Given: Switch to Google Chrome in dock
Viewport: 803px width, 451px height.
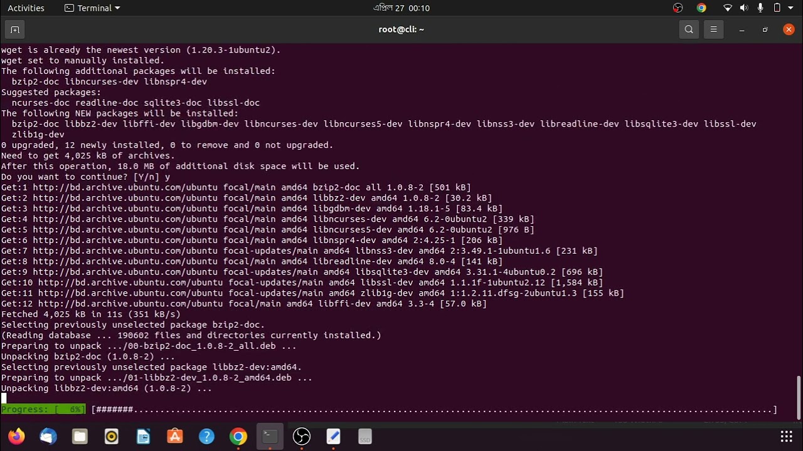Looking at the screenshot, I should 238,436.
